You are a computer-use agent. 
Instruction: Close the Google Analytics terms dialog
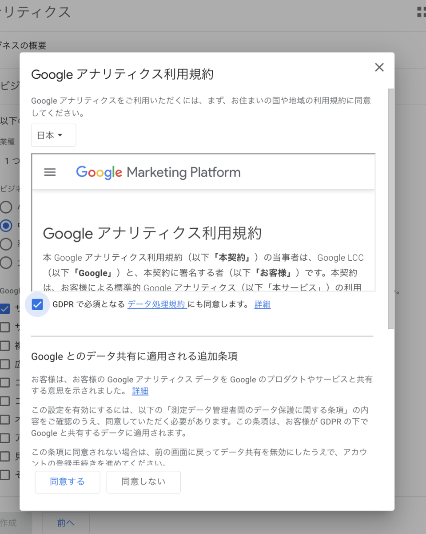(x=379, y=67)
